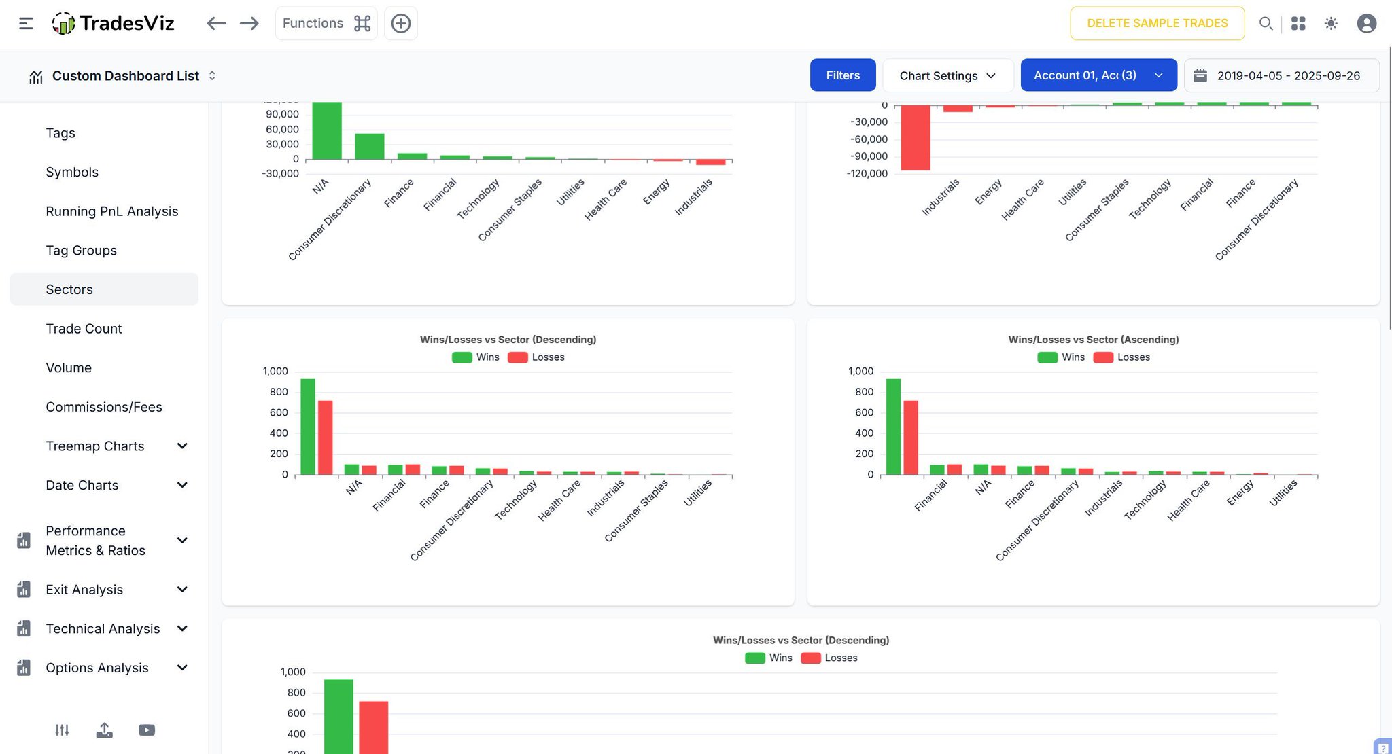Open the search magnifier icon

1266,23
